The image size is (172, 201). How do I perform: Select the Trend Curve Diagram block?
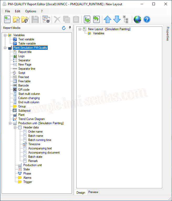[x=31, y=119]
